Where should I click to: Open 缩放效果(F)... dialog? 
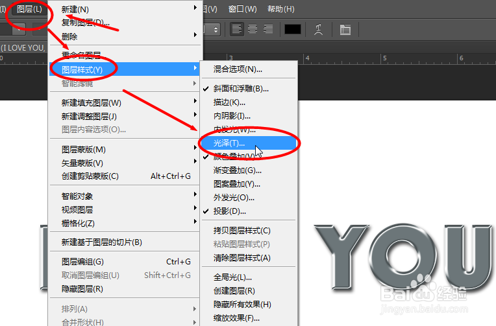(249, 318)
